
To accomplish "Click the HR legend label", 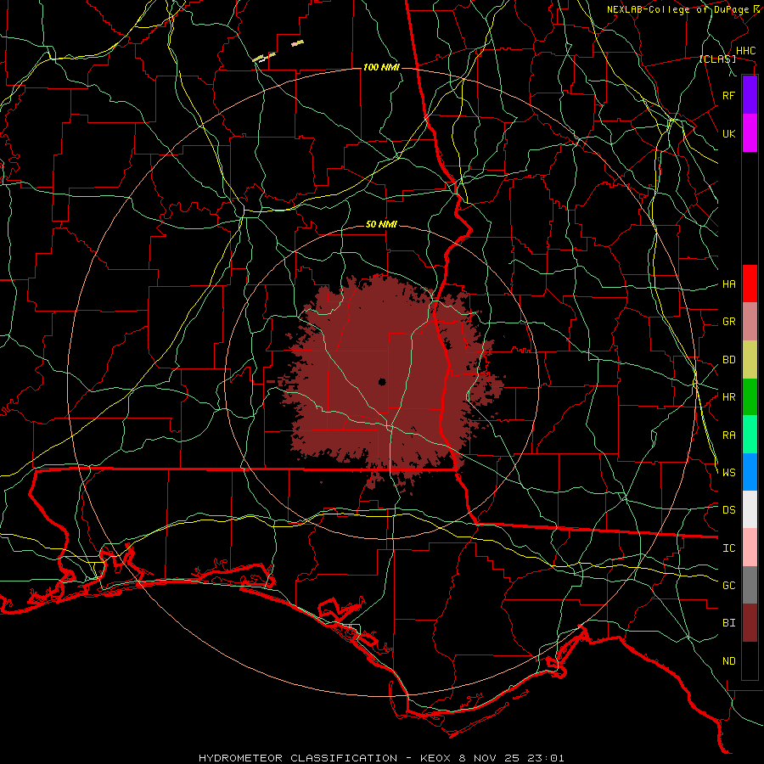I will pos(729,397).
